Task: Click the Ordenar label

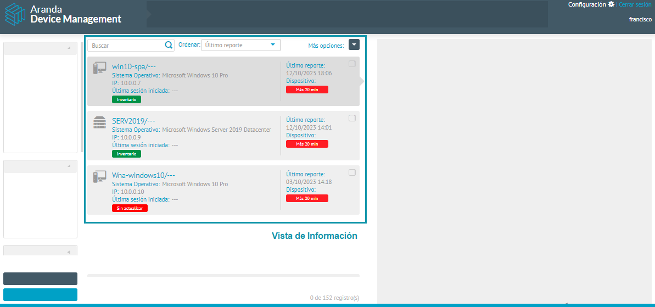Action: coord(189,44)
